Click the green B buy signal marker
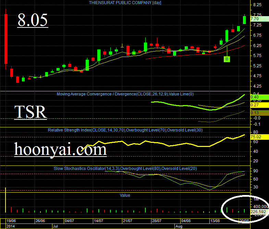Image resolution: width=269 pixels, height=229 pixels. [227, 59]
